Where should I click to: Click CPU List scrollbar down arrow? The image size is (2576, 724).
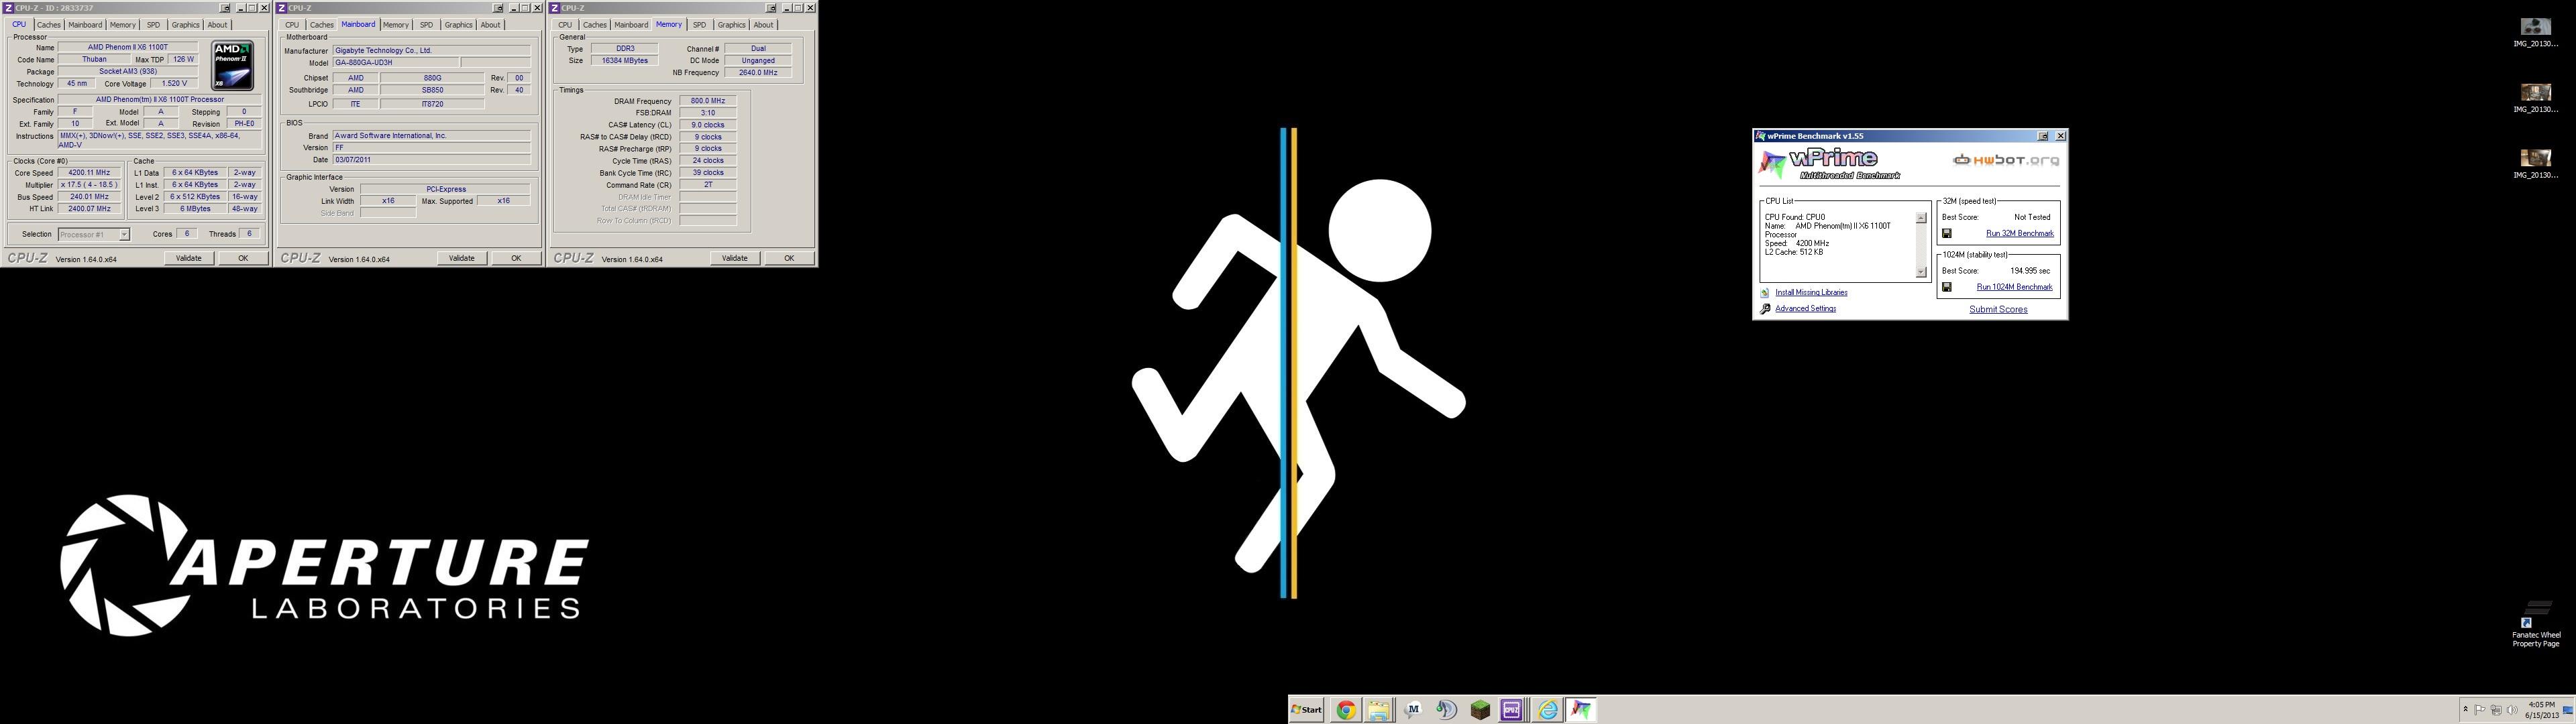coord(1921,272)
